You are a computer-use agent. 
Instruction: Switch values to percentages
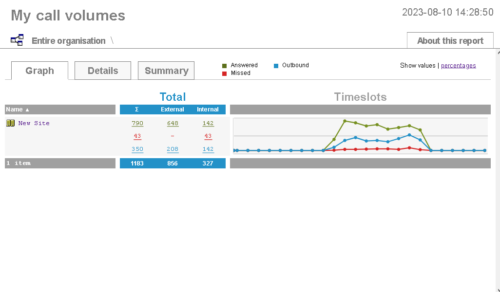click(x=458, y=65)
